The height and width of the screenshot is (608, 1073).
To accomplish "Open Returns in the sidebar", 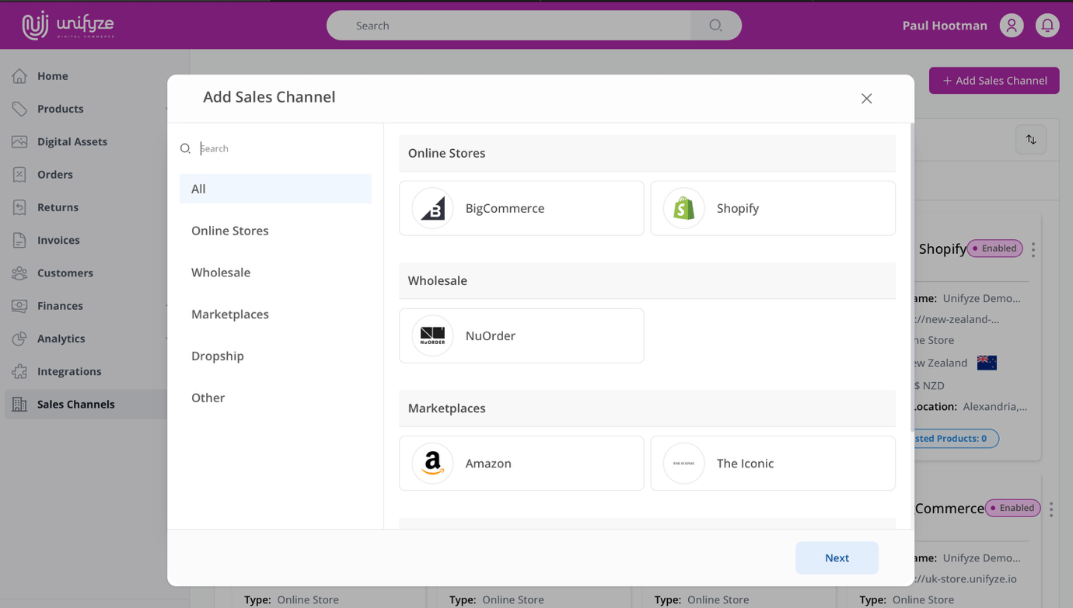I will click(x=84, y=207).
